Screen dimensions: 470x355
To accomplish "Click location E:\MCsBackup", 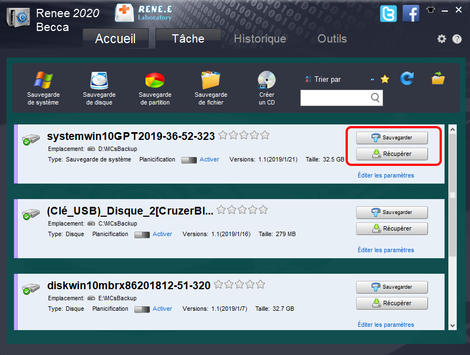I will (117, 299).
